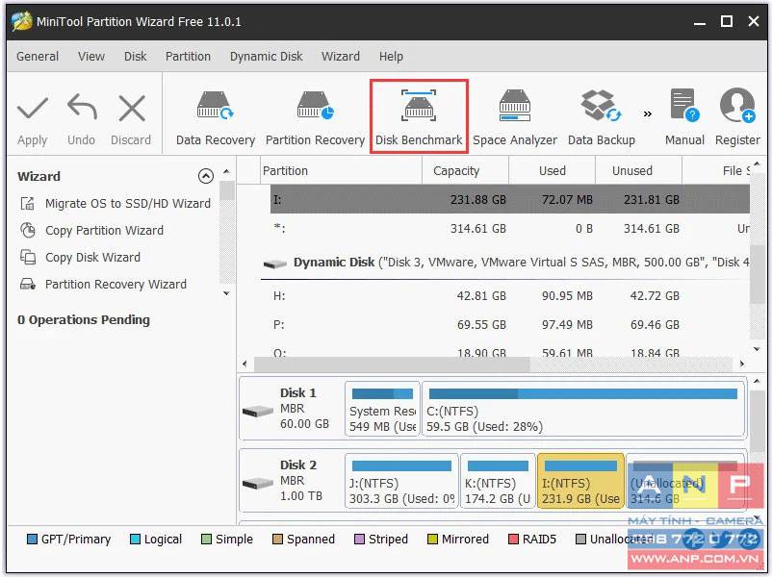The height and width of the screenshot is (578, 772).
Task: Click the Spanned legend color swatch
Action: (x=277, y=540)
